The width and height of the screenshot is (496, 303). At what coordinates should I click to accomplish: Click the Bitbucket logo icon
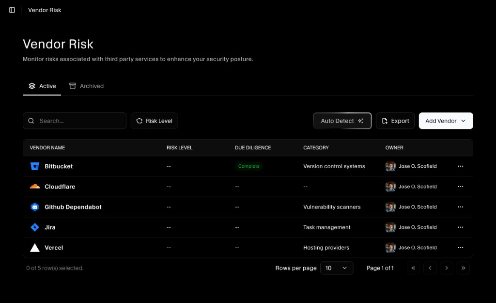35,166
